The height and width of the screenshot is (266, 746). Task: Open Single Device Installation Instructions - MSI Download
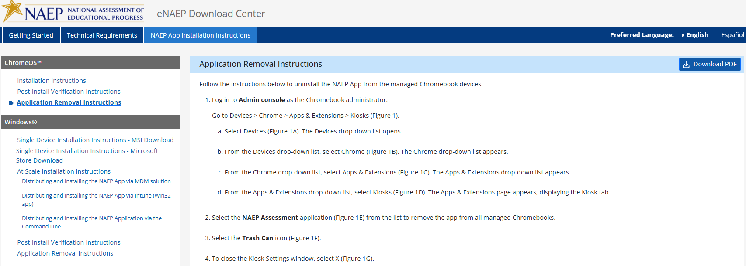click(x=95, y=140)
